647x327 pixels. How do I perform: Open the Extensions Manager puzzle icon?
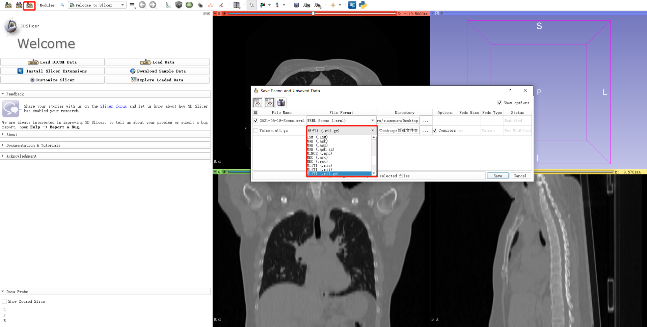[x=352, y=5]
